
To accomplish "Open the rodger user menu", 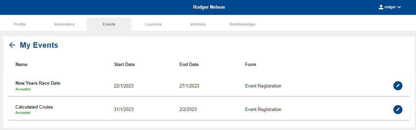I will click(x=390, y=7).
